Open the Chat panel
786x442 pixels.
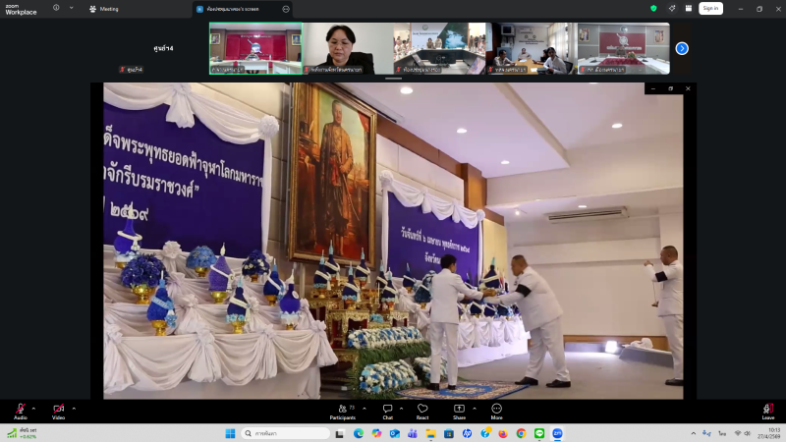(388, 410)
